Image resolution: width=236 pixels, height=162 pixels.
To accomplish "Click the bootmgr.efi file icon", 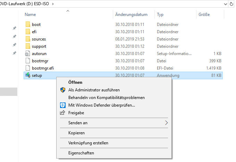I will (28, 68).
